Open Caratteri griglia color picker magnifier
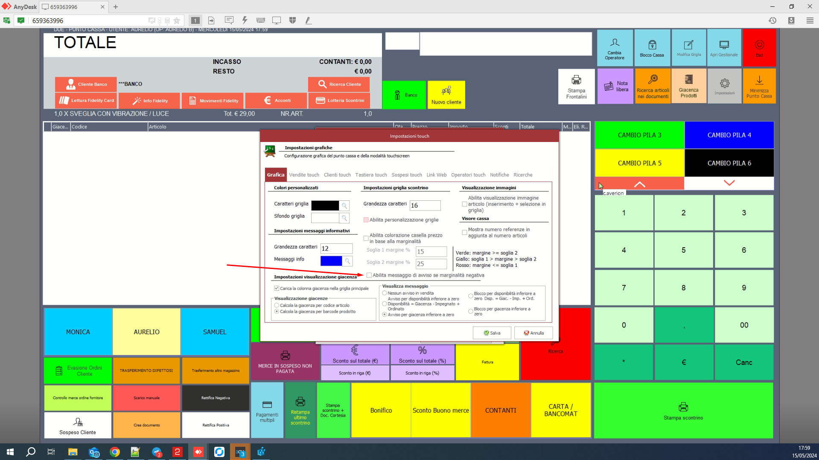Screen dimensions: 819x460 pyautogui.click(x=344, y=206)
